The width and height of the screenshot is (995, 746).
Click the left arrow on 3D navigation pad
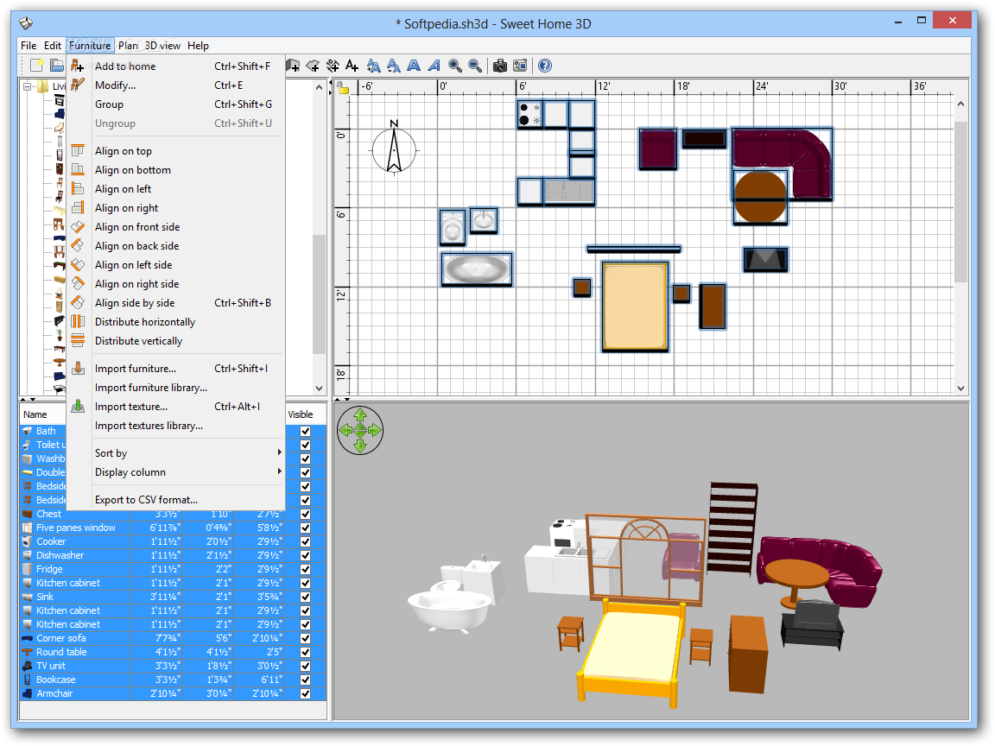[345, 430]
